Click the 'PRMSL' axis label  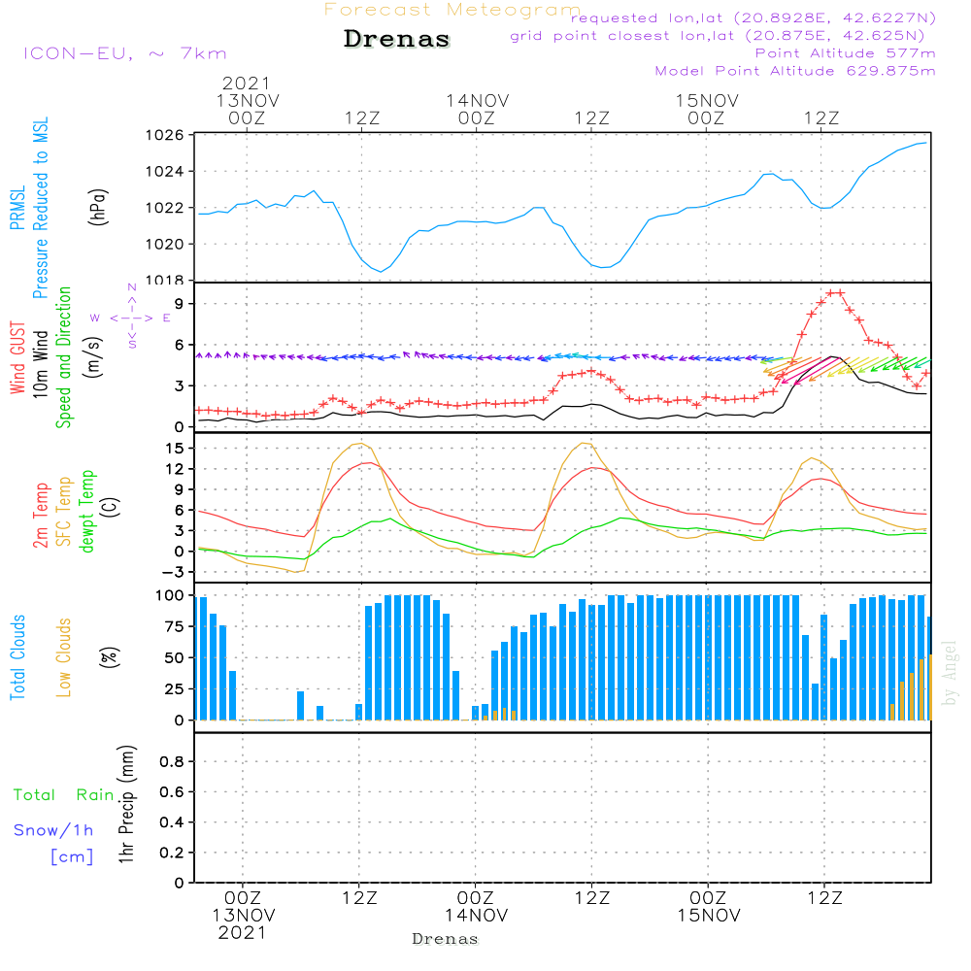[17, 208]
